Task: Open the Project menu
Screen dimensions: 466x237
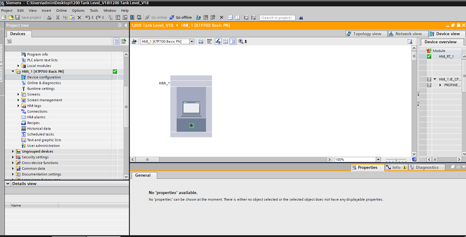Action: click(x=7, y=10)
